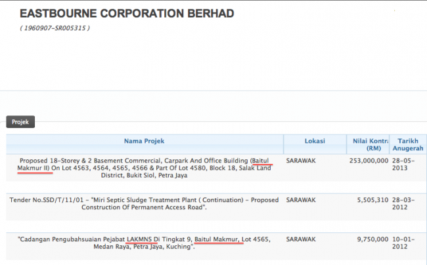
Task: Click the contract value 9,750,000
Action: coord(372,239)
